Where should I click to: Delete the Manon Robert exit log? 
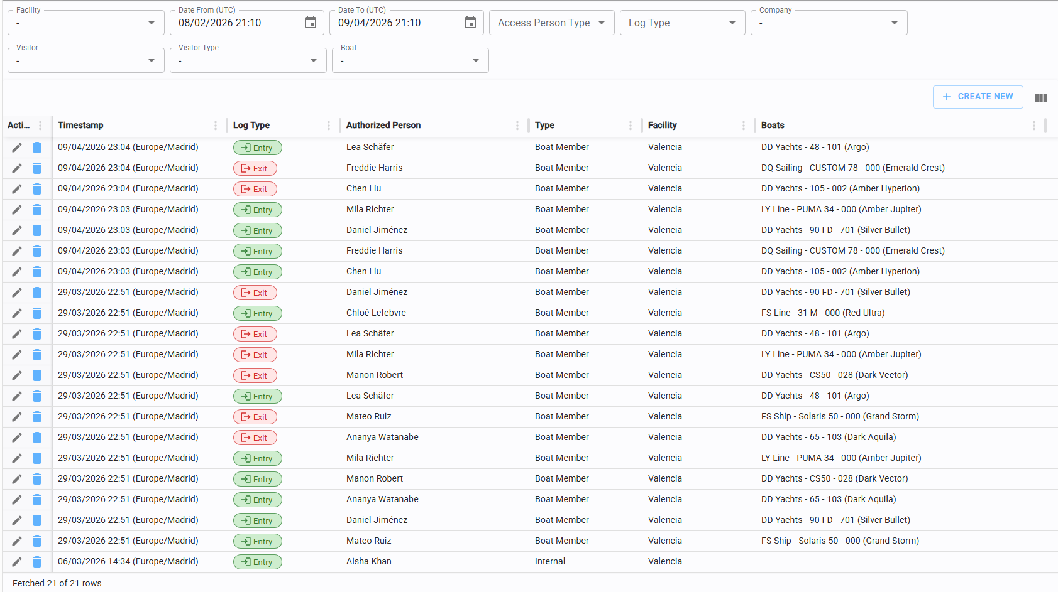(37, 375)
